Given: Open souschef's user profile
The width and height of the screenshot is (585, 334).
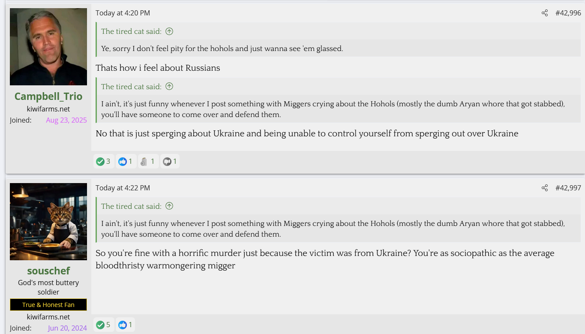Looking at the screenshot, I should 48,271.
